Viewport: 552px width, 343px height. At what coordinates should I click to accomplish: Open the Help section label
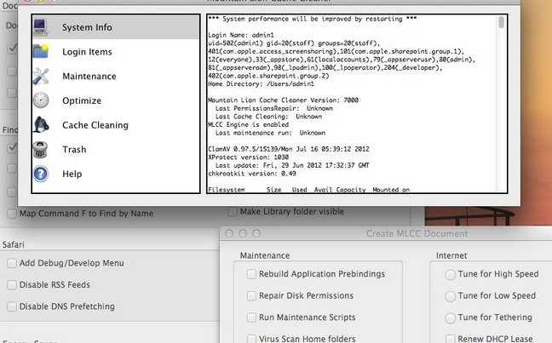72,174
